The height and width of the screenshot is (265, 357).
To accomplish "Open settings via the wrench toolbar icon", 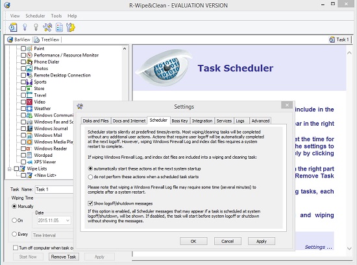I will click(x=47, y=27).
